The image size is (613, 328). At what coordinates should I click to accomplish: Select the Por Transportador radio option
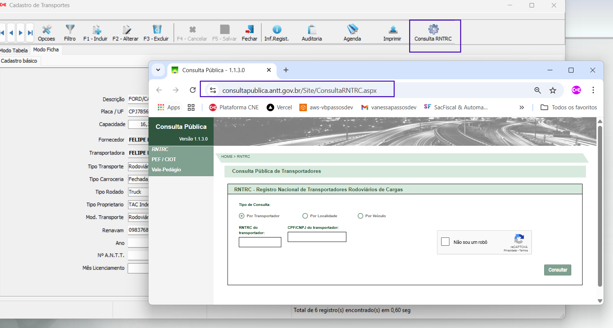click(242, 216)
